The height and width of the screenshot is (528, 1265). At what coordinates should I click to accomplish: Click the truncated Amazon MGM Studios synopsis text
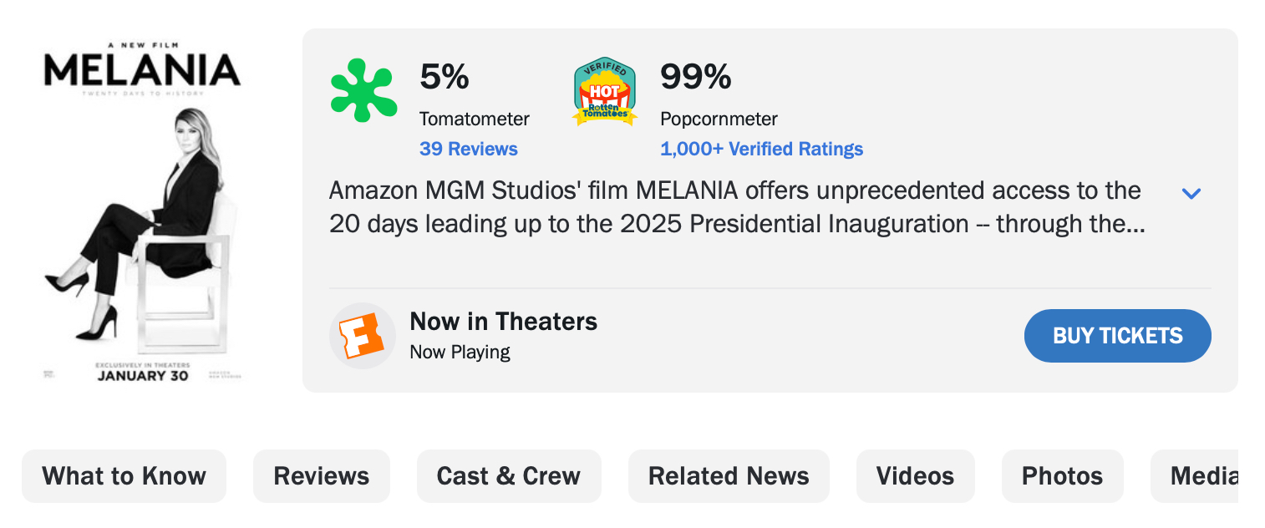(735, 207)
